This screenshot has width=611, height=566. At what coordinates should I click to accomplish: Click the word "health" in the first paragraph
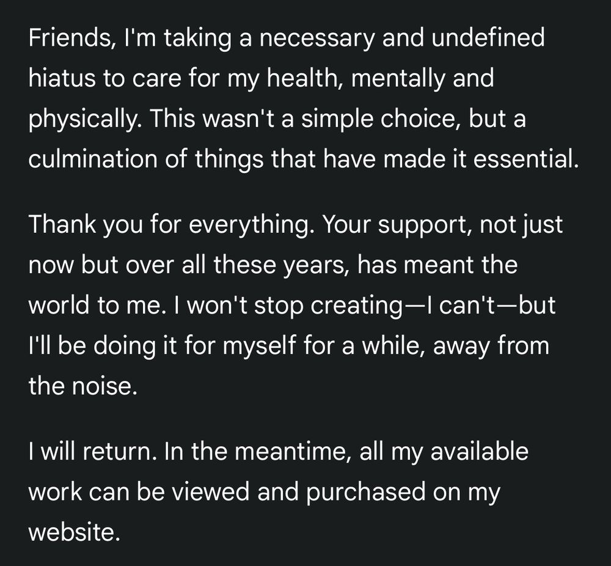pyautogui.click(x=302, y=78)
